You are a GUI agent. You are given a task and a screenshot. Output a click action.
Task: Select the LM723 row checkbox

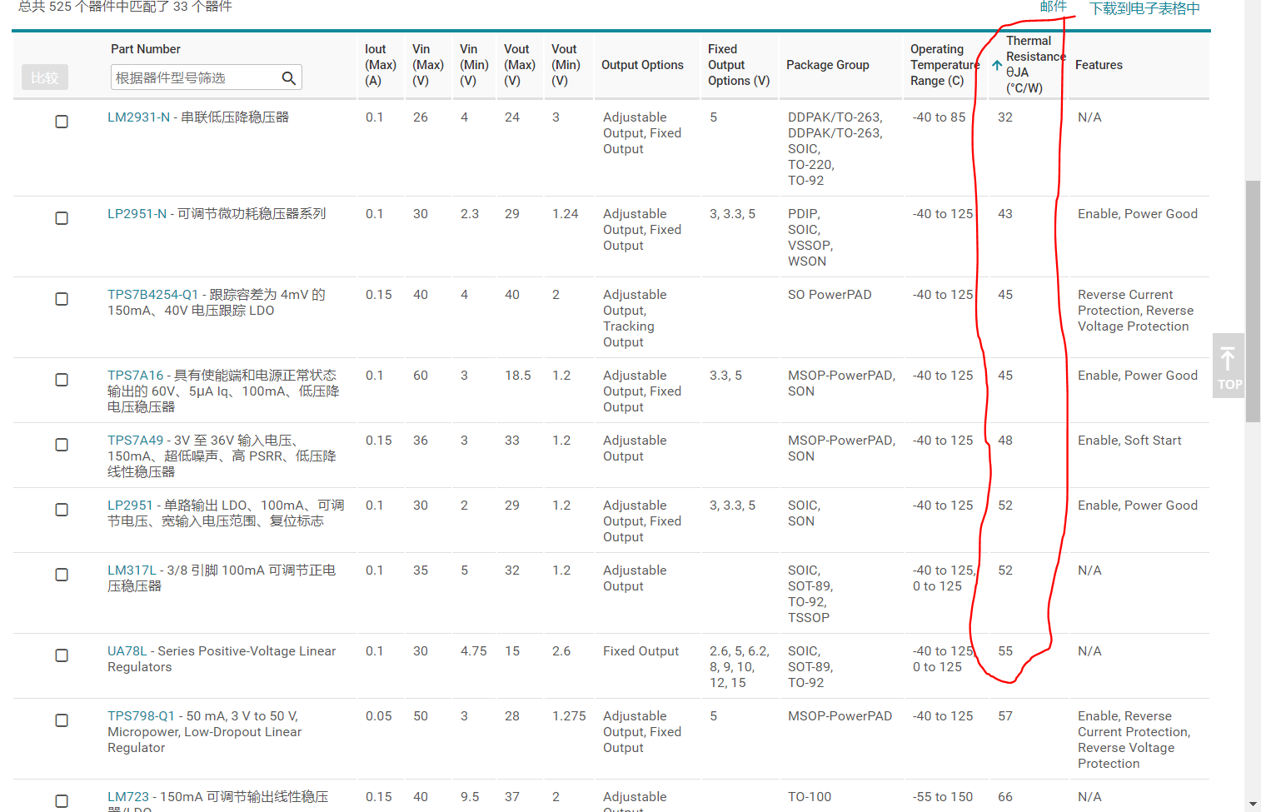pyautogui.click(x=62, y=801)
